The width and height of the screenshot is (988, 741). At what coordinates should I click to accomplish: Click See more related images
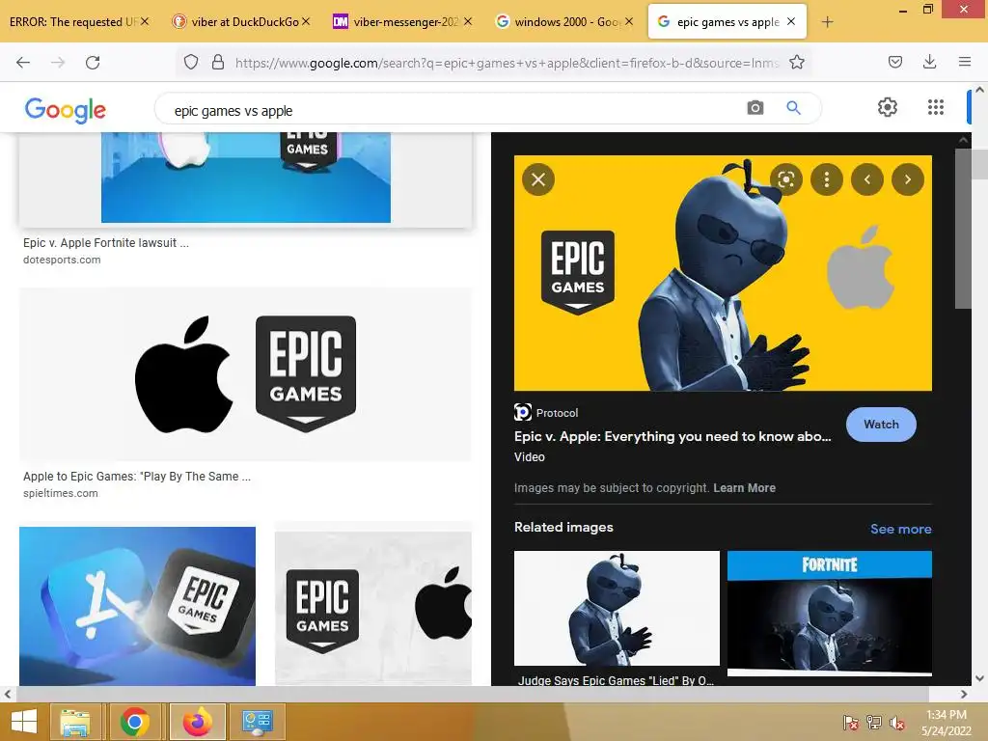[900, 529]
